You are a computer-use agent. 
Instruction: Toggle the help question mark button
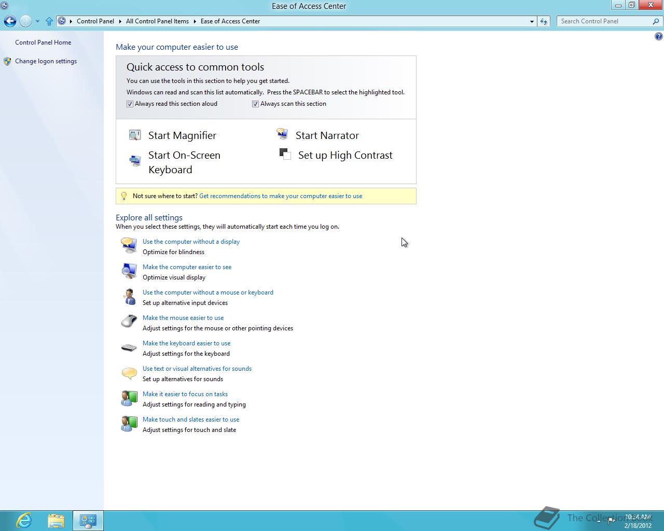[x=658, y=37]
